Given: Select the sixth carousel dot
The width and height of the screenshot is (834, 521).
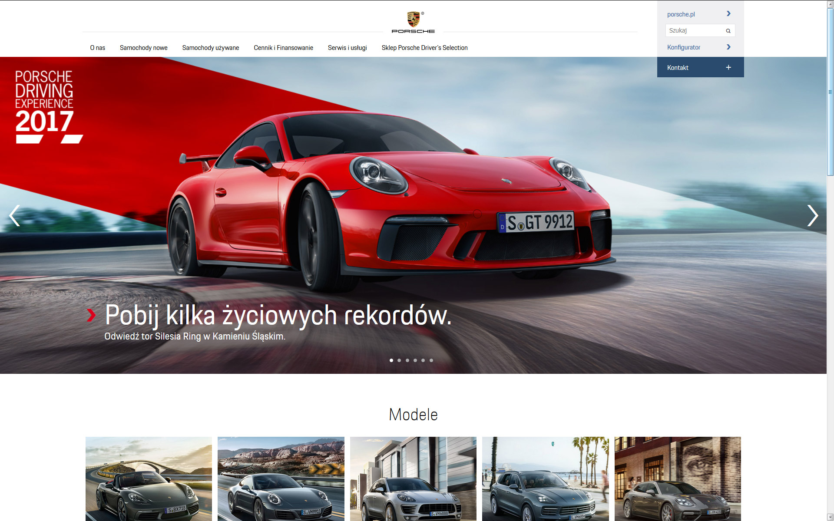Looking at the screenshot, I should pyautogui.click(x=431, y=360).
